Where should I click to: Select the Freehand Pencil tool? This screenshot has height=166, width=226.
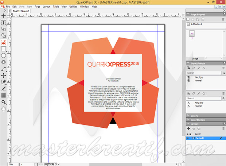click(3, 89)
